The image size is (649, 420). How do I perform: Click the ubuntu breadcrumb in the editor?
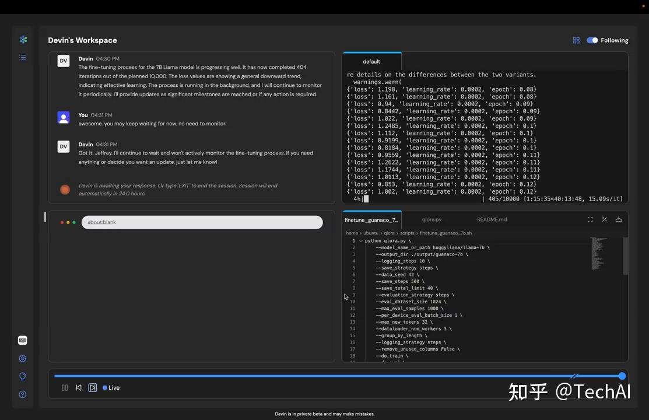(371, 233)
